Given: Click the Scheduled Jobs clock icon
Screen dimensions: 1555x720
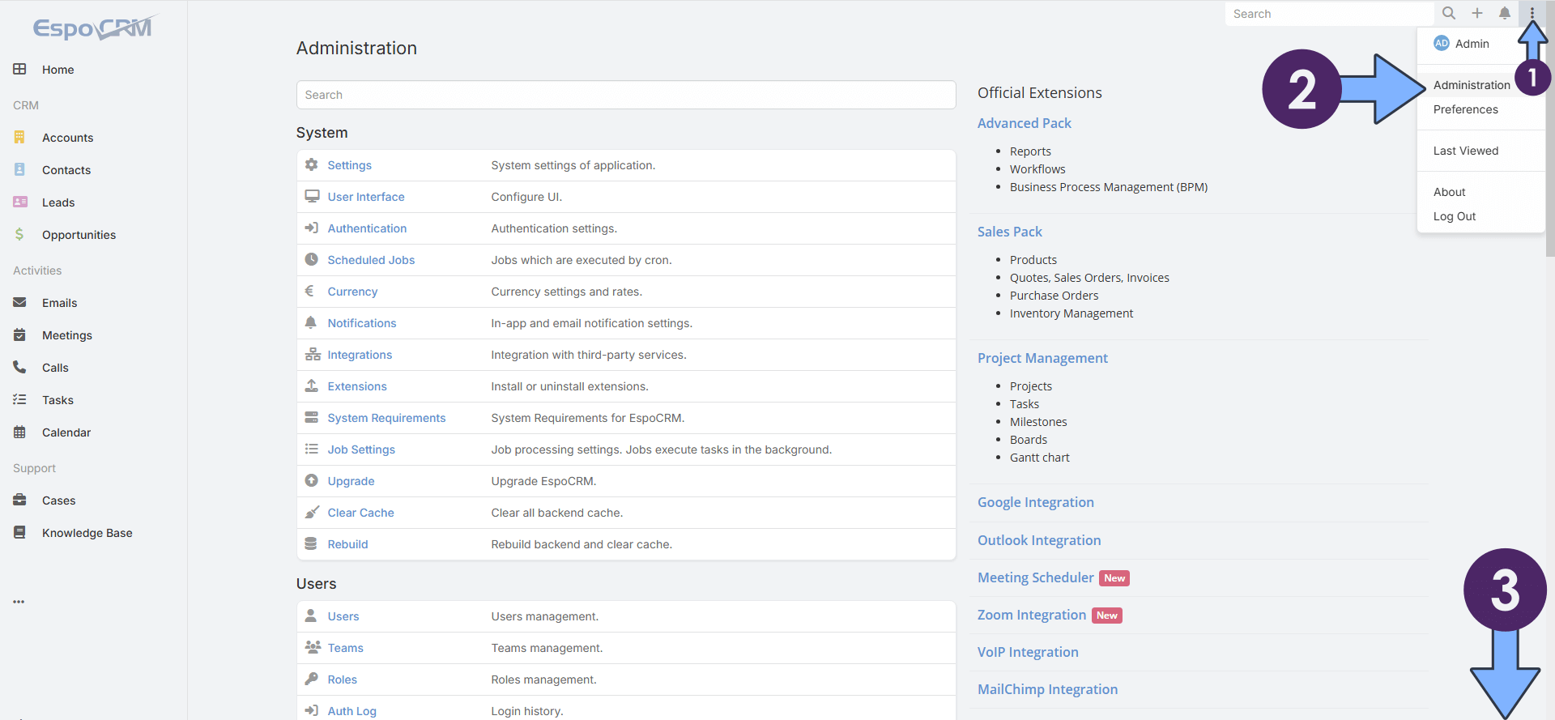Looking at the screenshot, I should [x=311, y=259].
